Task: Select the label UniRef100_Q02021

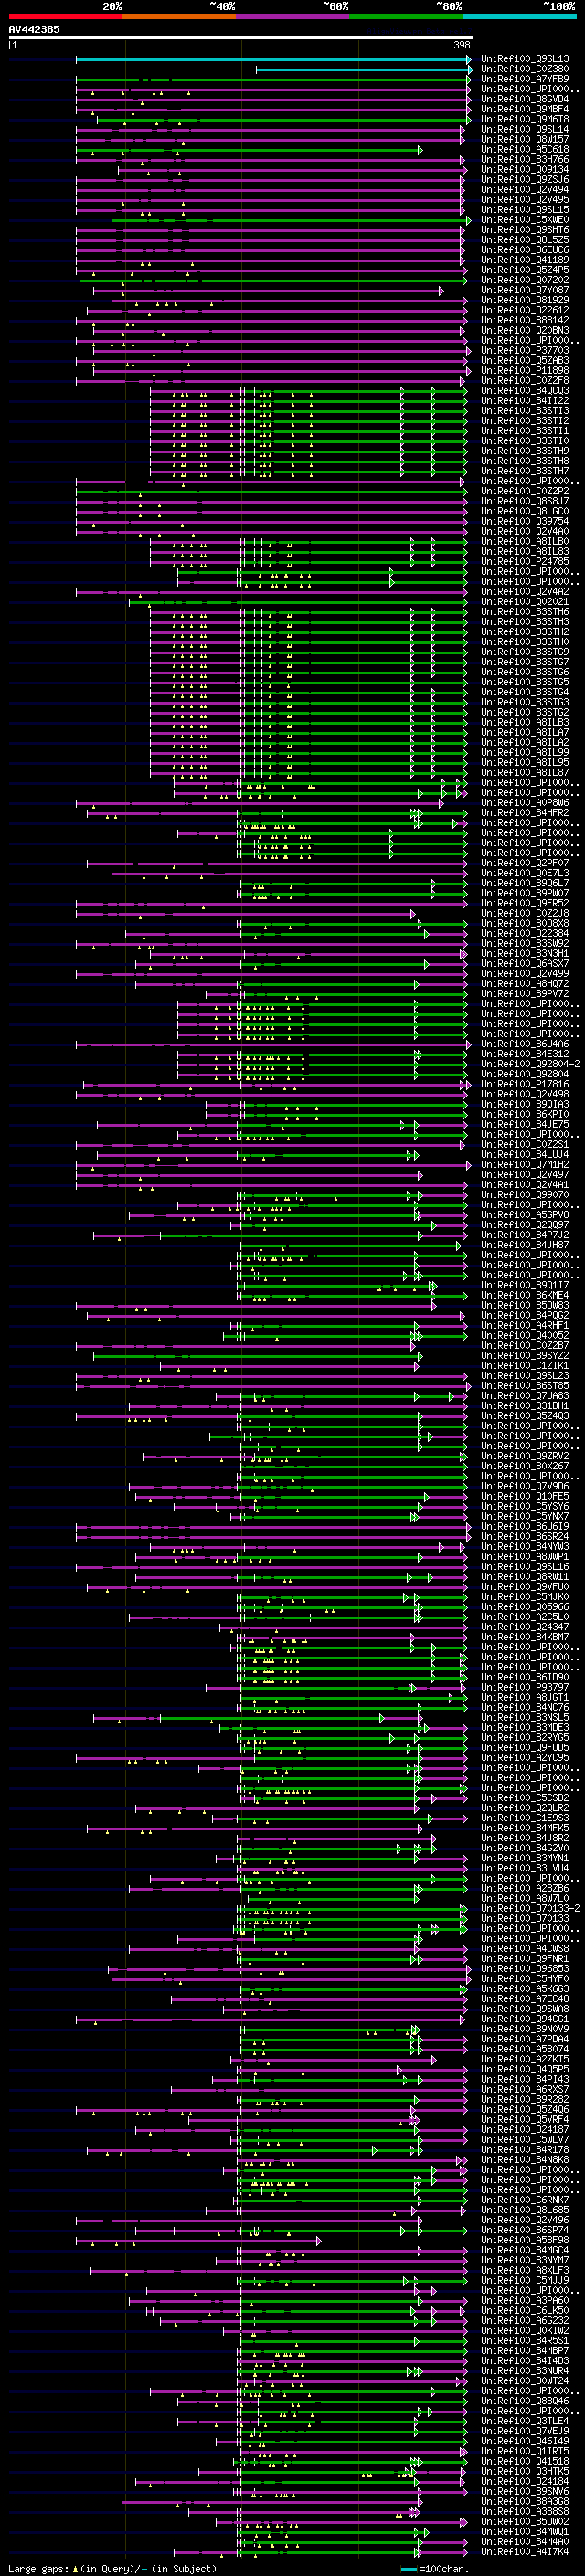Action: [525, 602]
